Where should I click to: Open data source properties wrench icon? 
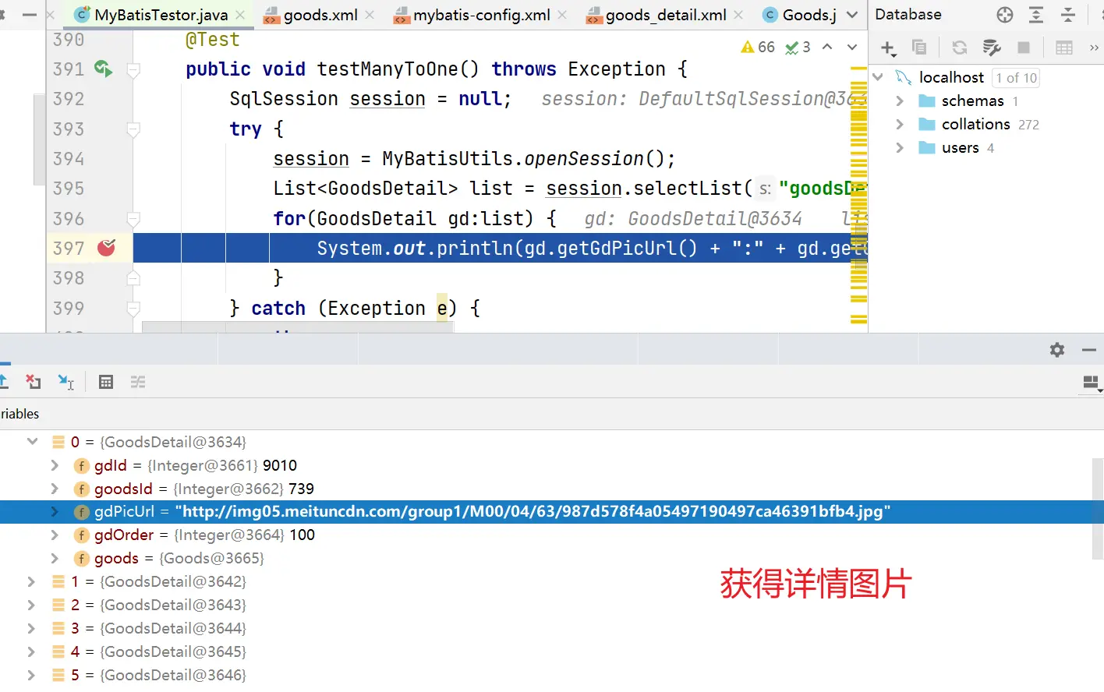(x=992, y=48)
